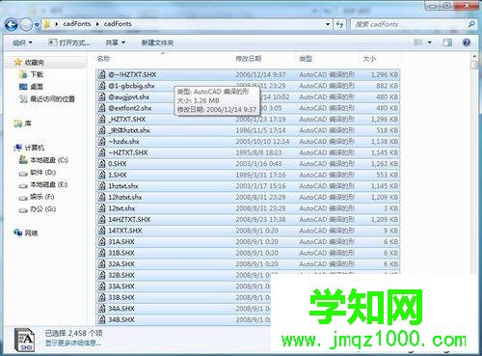This screenshot has width=482, height=356.
Task: Click the vertical scrollbar up arrow
Action: (x=474, y=57)
